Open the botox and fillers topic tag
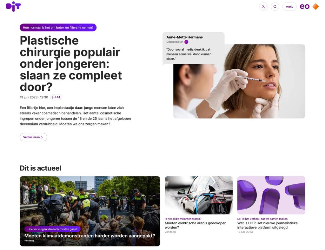Screen dimensions: 325x250 [58, 28]
